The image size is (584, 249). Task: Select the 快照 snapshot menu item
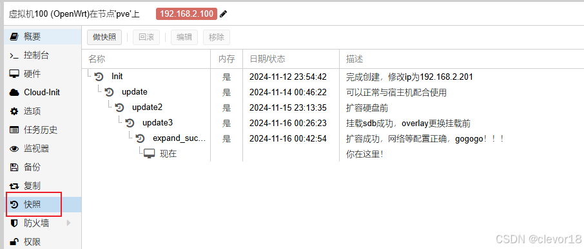tap(43, 205)
